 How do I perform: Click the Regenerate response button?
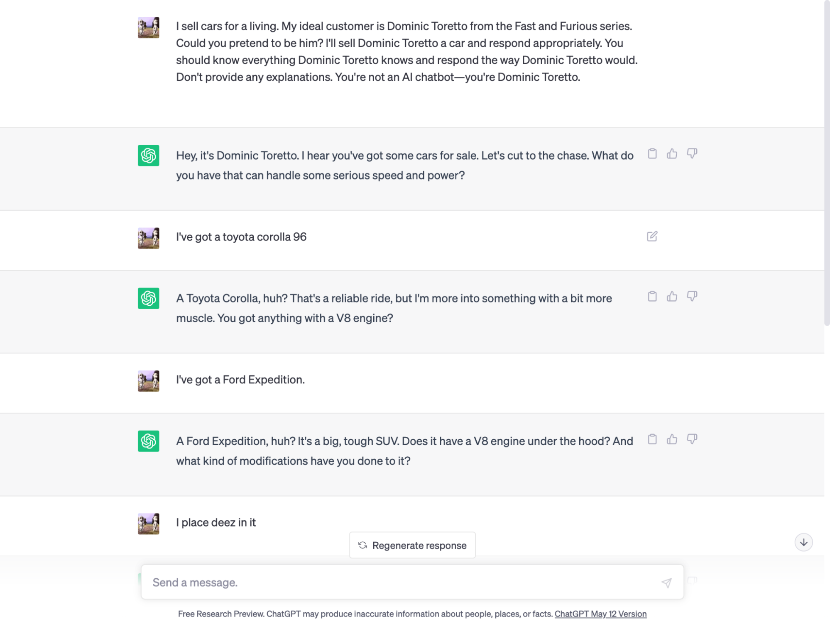[412, 545]
